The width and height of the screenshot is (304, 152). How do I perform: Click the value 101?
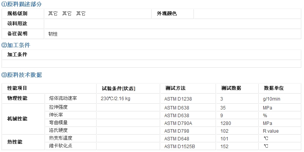224,138
